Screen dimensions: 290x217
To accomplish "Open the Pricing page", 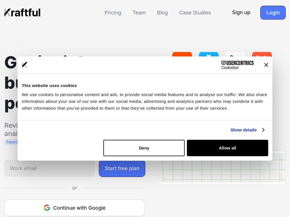I will click(113, 13).
